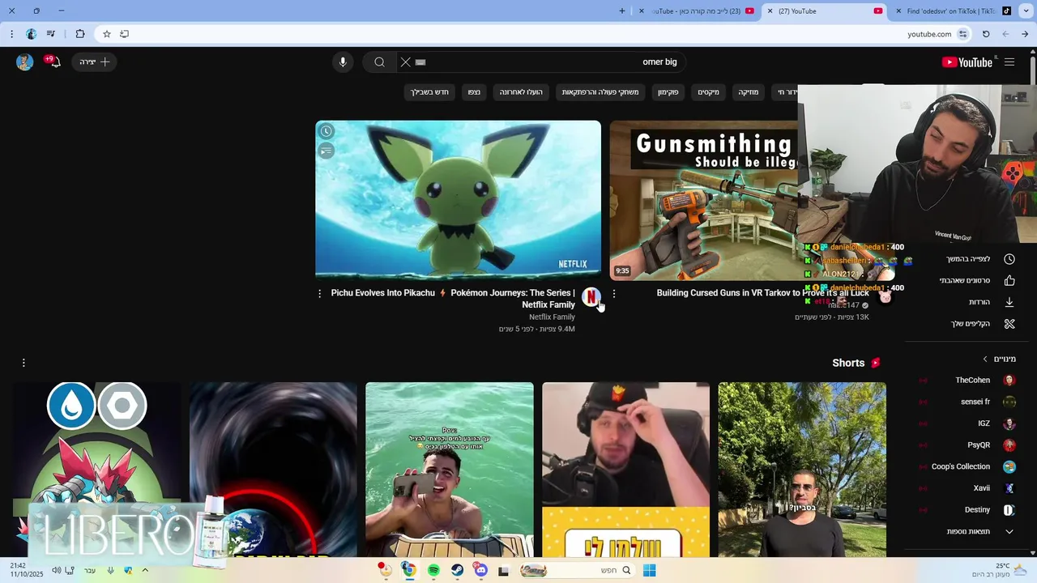Image resolution: width=1037 pixels, height=583 pixels.
Task: Select the מיקסים filter chip
Action: pos(709,92)
